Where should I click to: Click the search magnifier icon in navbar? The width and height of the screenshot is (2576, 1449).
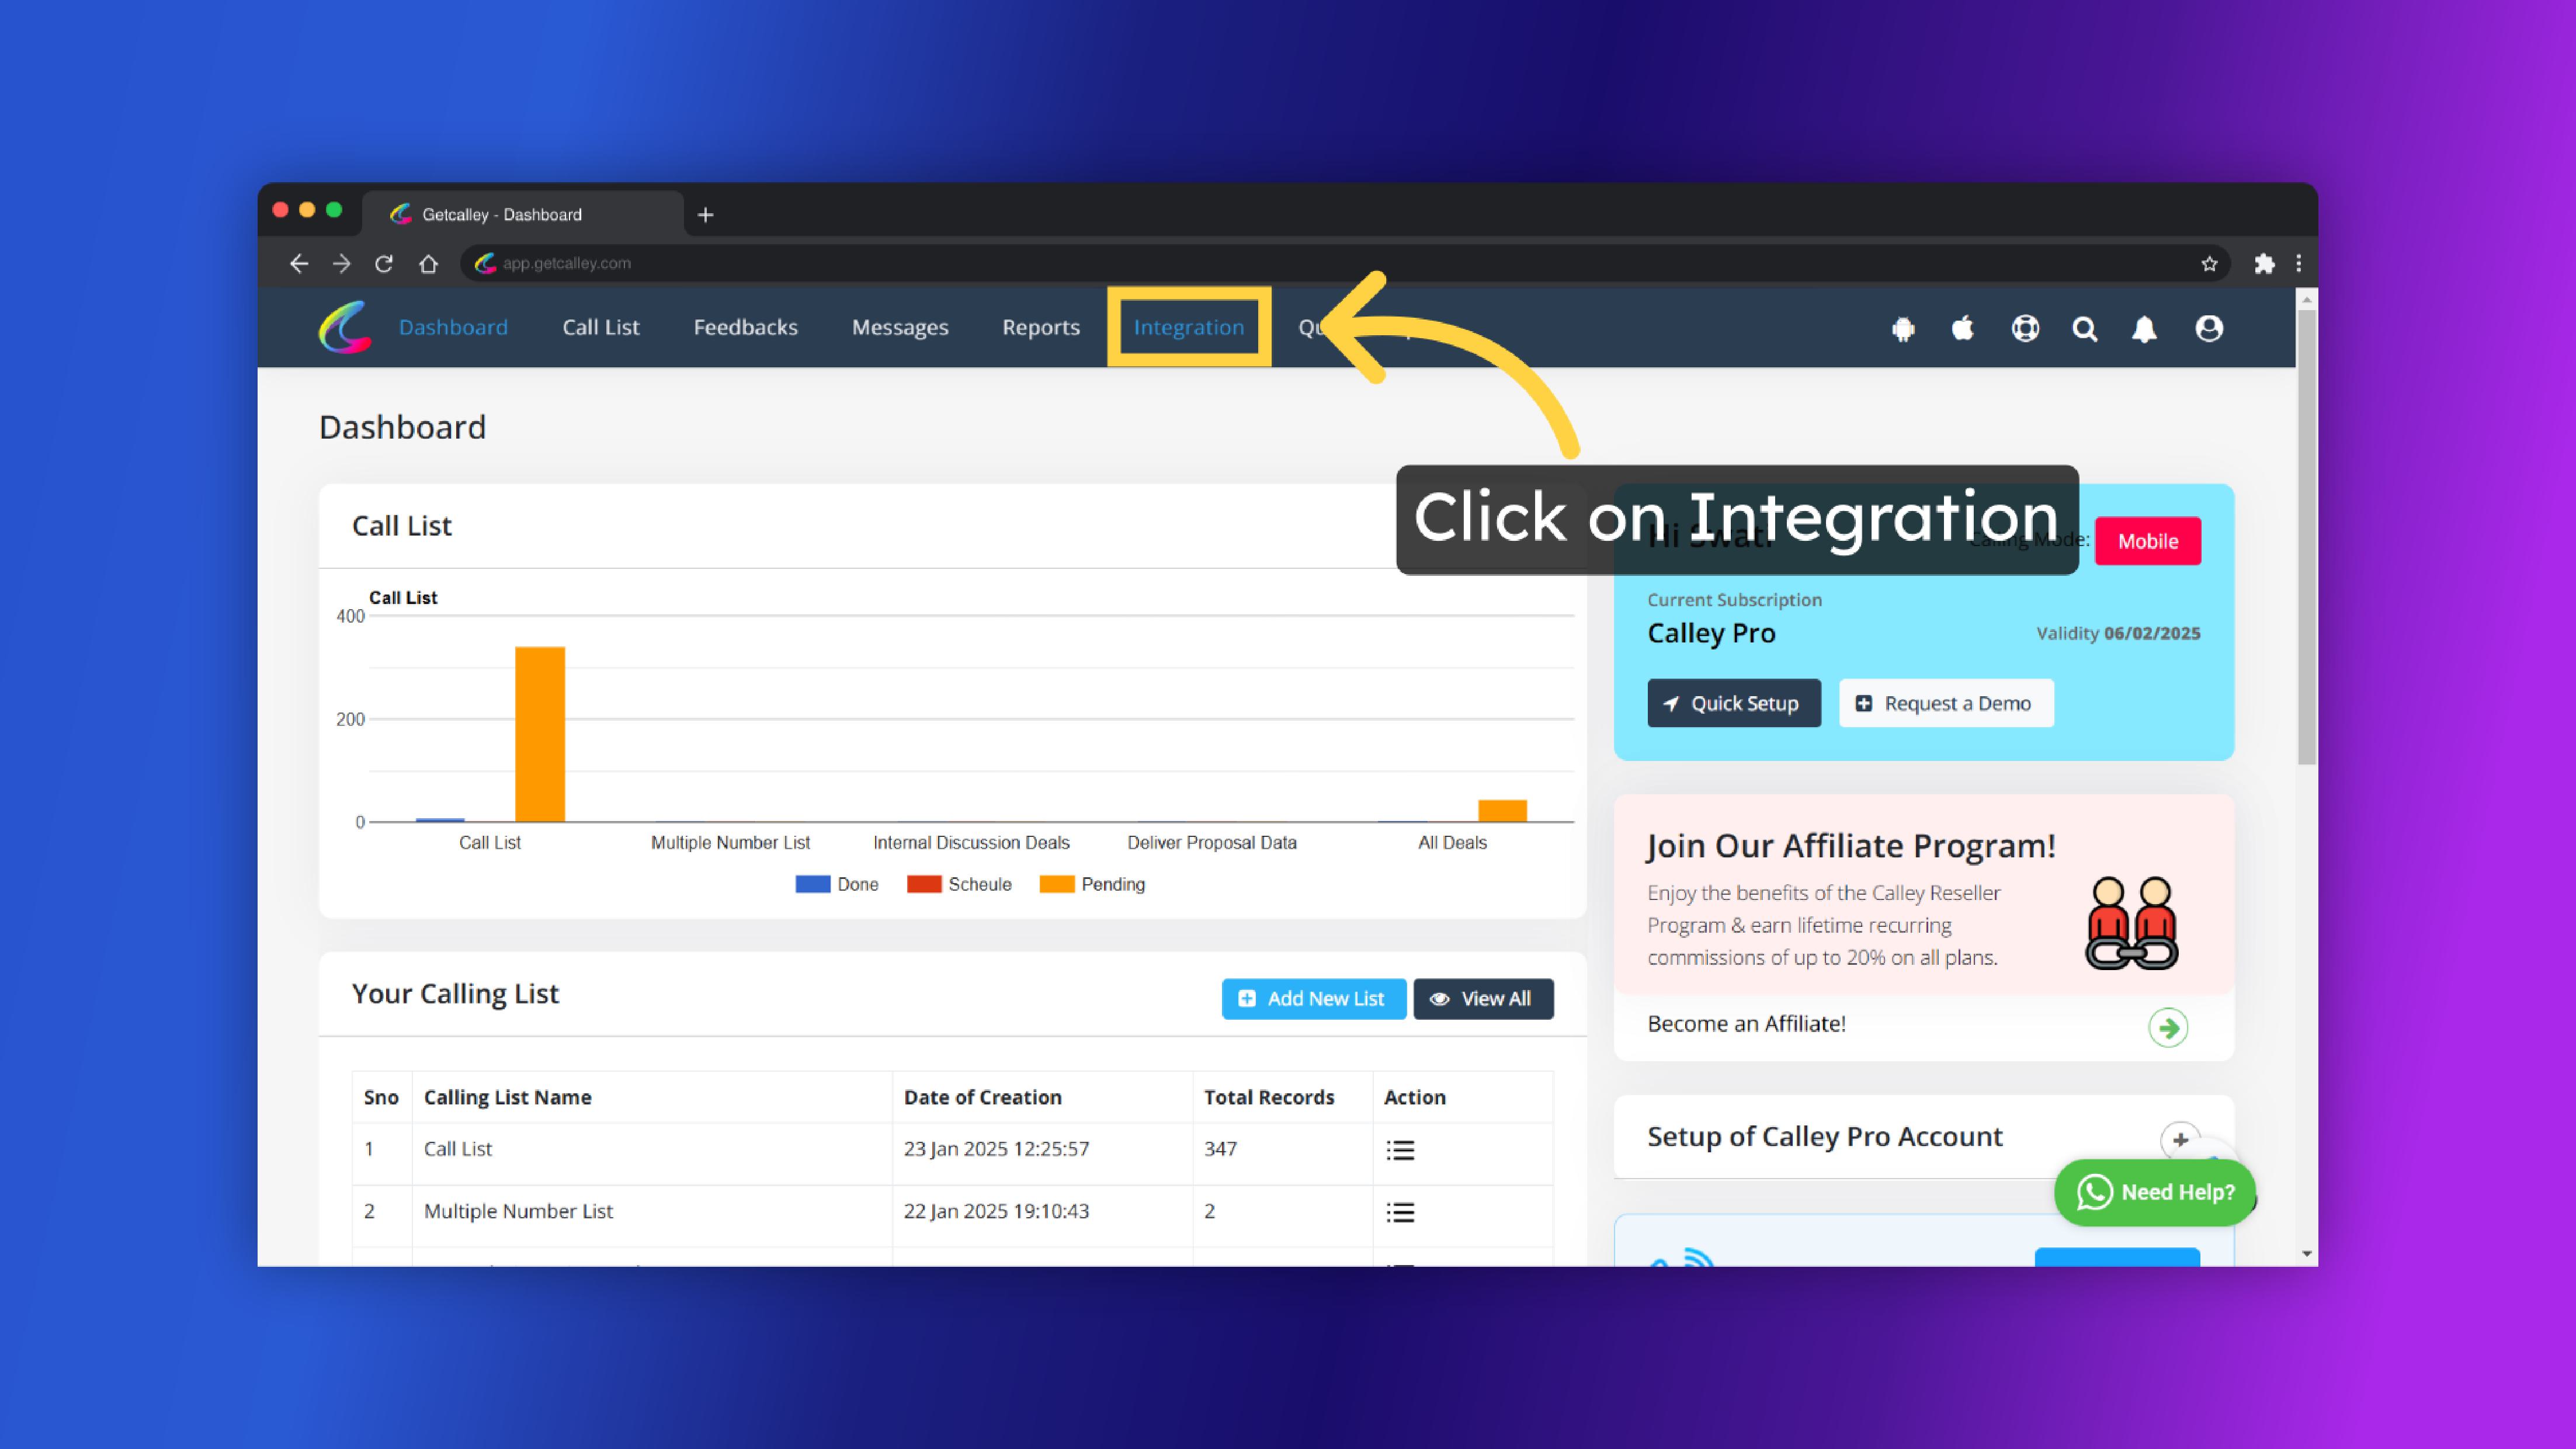point(2085,328)
